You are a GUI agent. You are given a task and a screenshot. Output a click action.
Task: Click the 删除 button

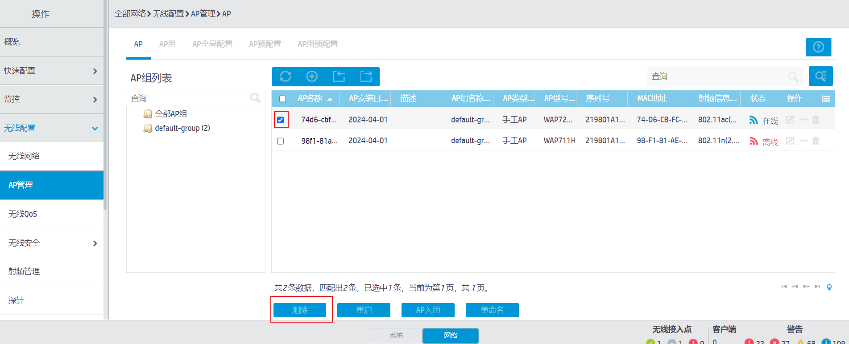point(300,310)
